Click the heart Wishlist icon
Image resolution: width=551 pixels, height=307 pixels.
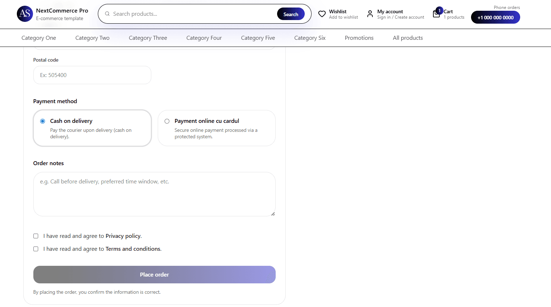click(322, 14)
